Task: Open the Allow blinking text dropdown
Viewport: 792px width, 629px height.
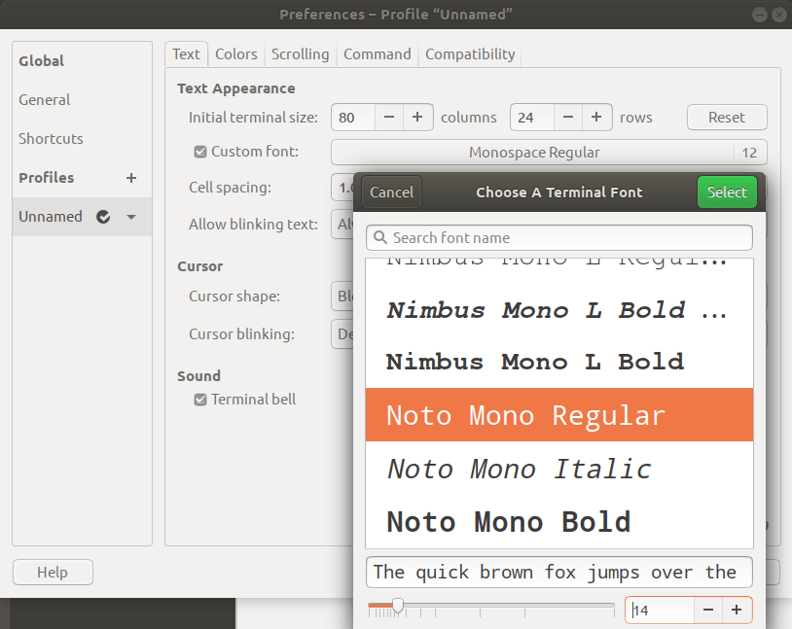Action: click(342, 225)
